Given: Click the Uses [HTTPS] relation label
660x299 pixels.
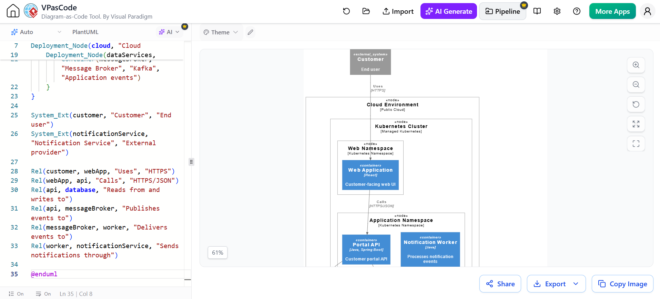Looking at the screenshot, I should [x=378, y=88].
